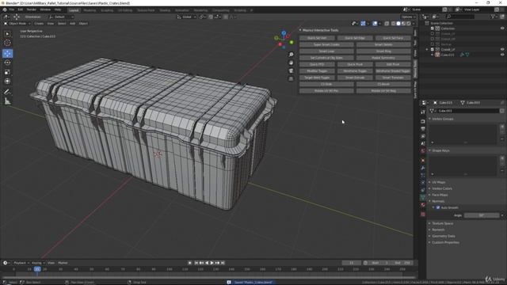Click the Smart Extrude button
This screenshot has width=507, height=285.
(355, 78)
